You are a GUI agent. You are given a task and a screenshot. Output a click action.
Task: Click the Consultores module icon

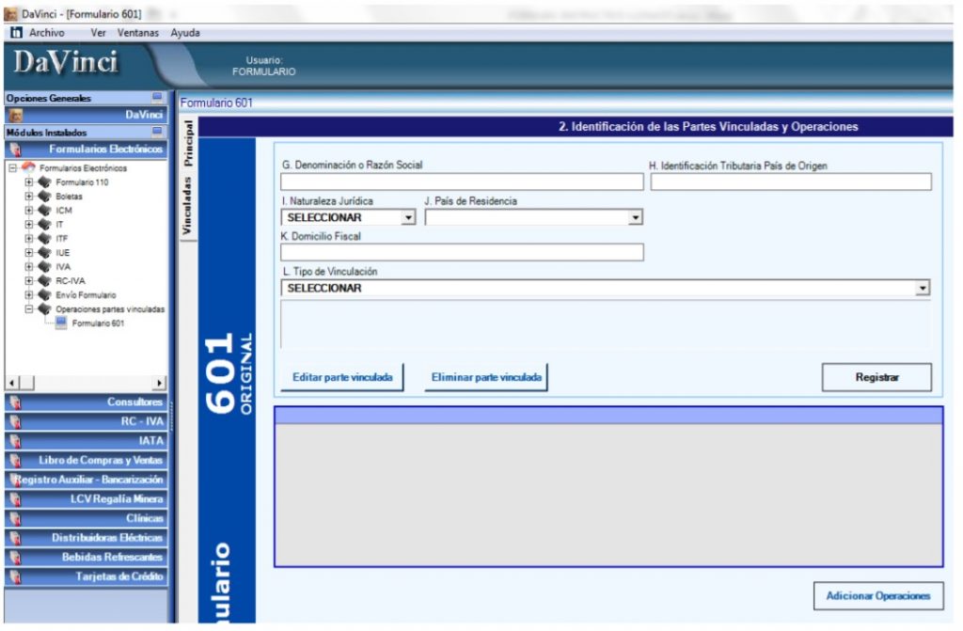point(15,402)
